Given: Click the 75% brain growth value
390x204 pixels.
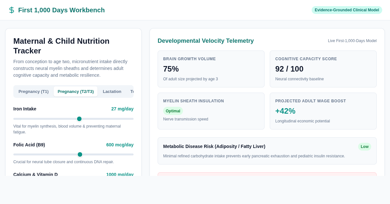Looking at the screenshot, I should point(171,69).
